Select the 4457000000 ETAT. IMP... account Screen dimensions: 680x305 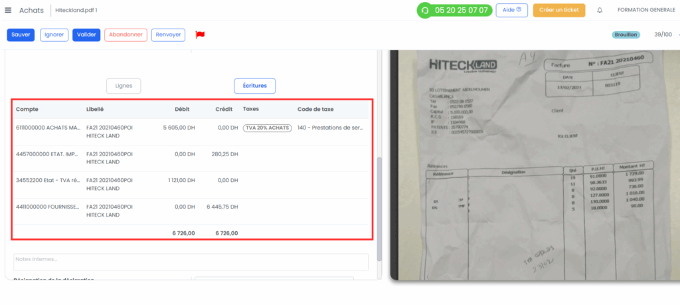pyautogui.click(x=47, y=154)
